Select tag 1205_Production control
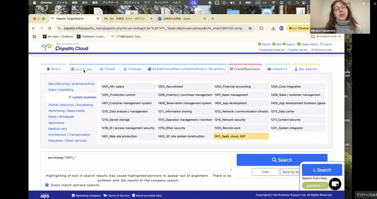Image resolution: width=377 pixels, height=199 pixels. point(128,95)
